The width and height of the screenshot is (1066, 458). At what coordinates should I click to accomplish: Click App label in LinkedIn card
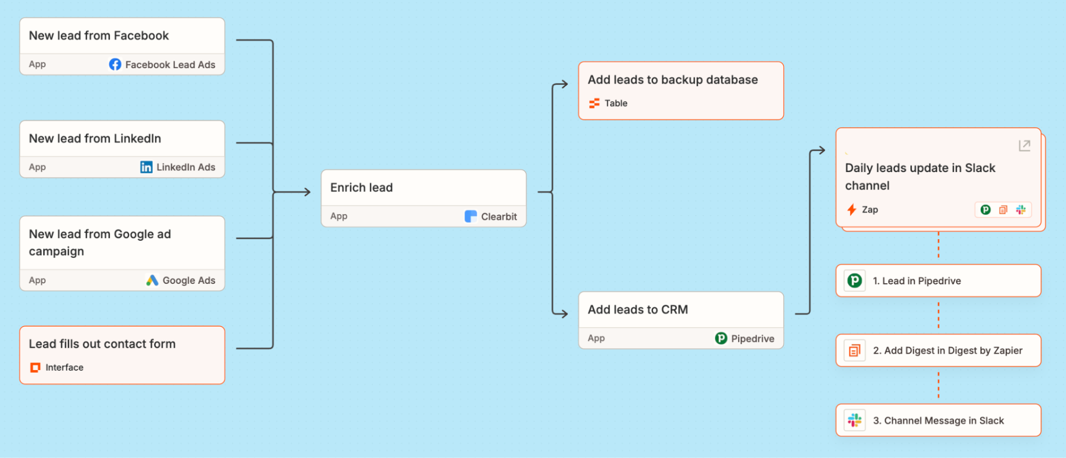pos(37,167)
